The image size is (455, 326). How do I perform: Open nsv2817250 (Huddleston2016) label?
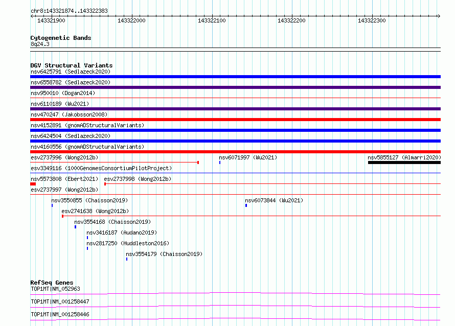click(x=128, y=243)
